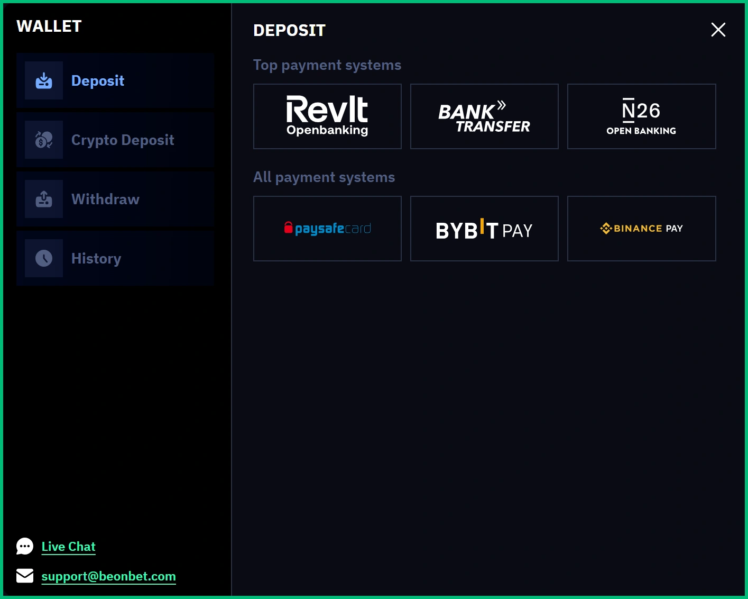748x599 pixels.
Task: Click the Deposit tray icon in sidebar
Action: tap(44, 80)
